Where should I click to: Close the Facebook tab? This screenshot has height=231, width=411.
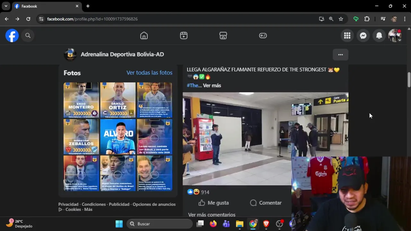click(x=77, y=6)
